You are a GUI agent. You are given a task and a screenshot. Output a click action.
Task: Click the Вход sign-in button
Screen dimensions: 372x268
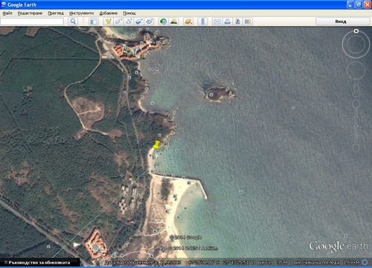341,22
